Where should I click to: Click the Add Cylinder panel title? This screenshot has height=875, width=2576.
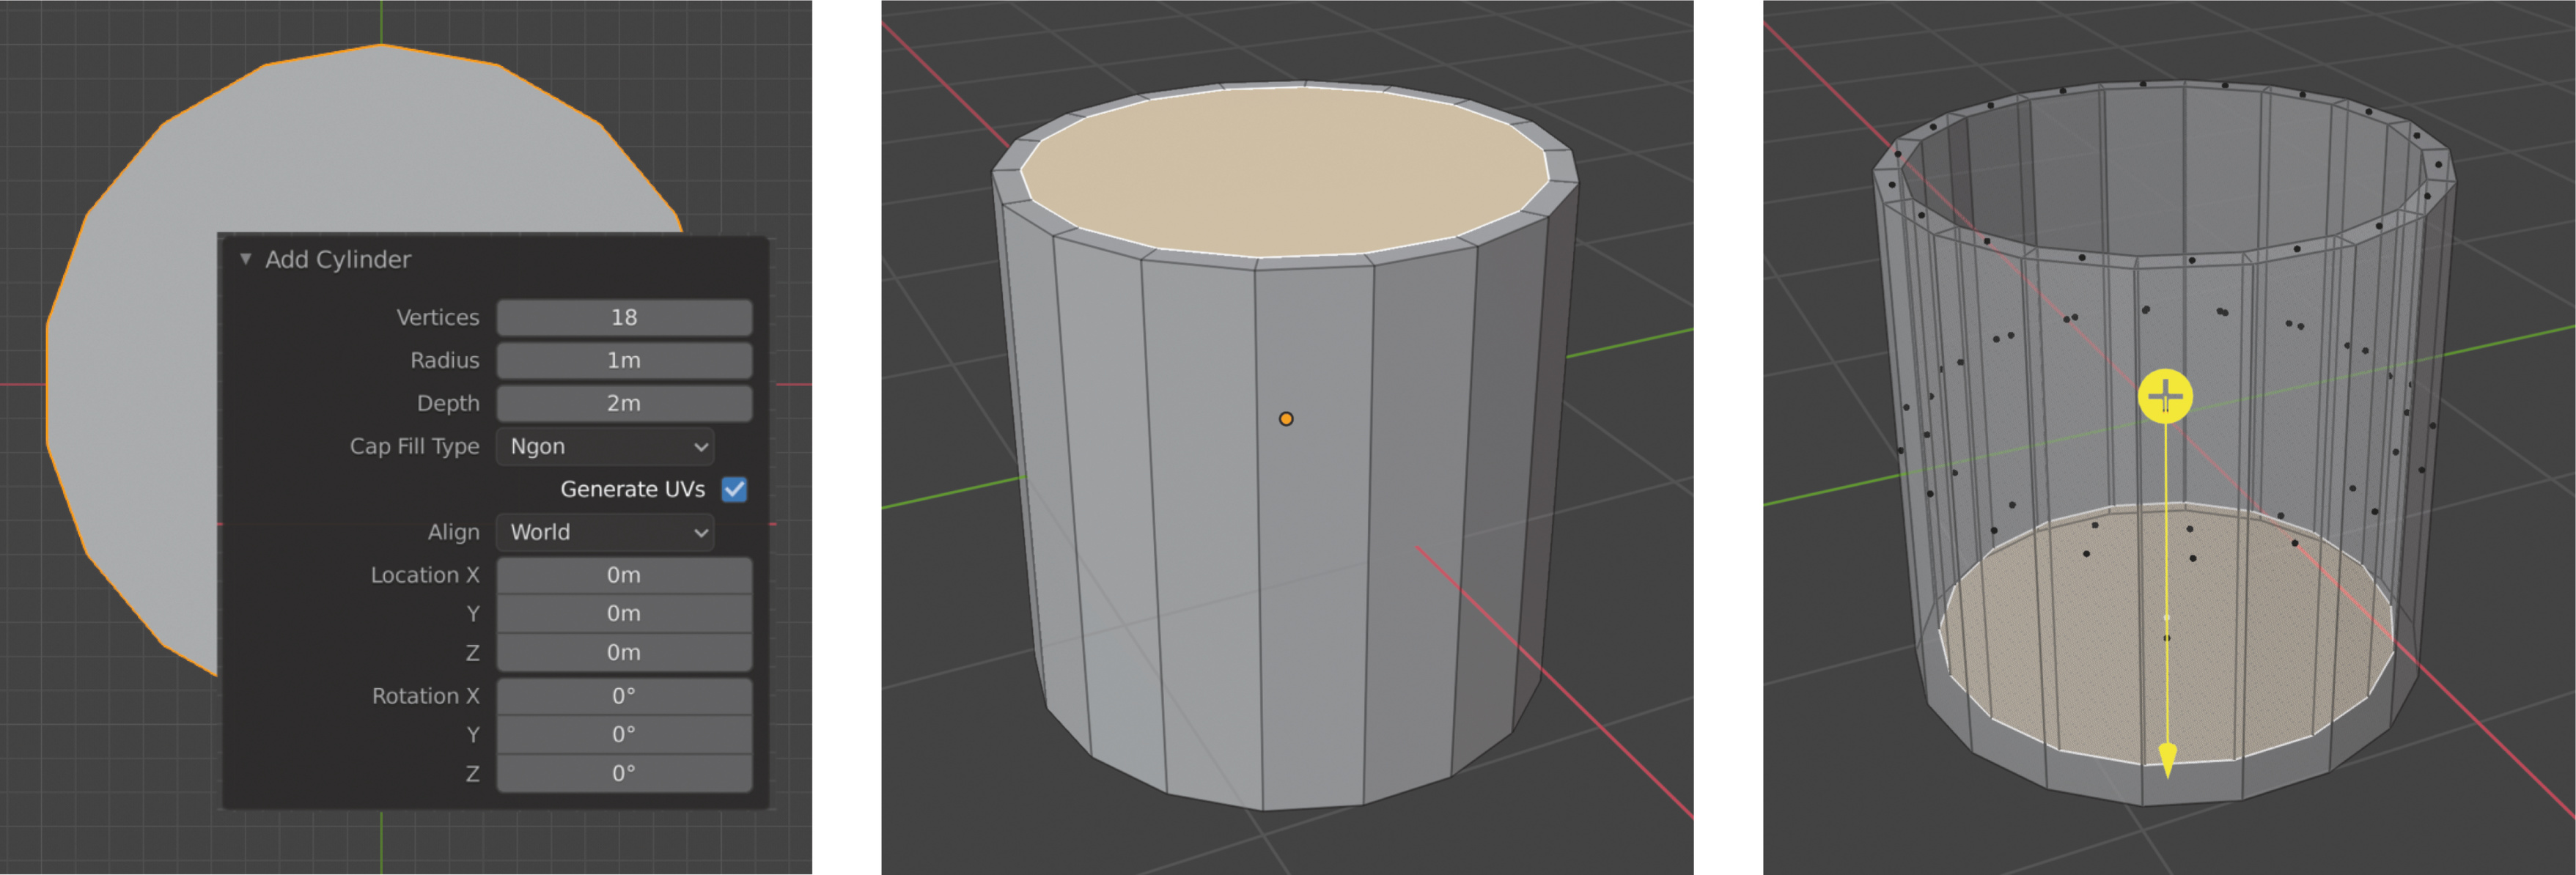point(338,260)
